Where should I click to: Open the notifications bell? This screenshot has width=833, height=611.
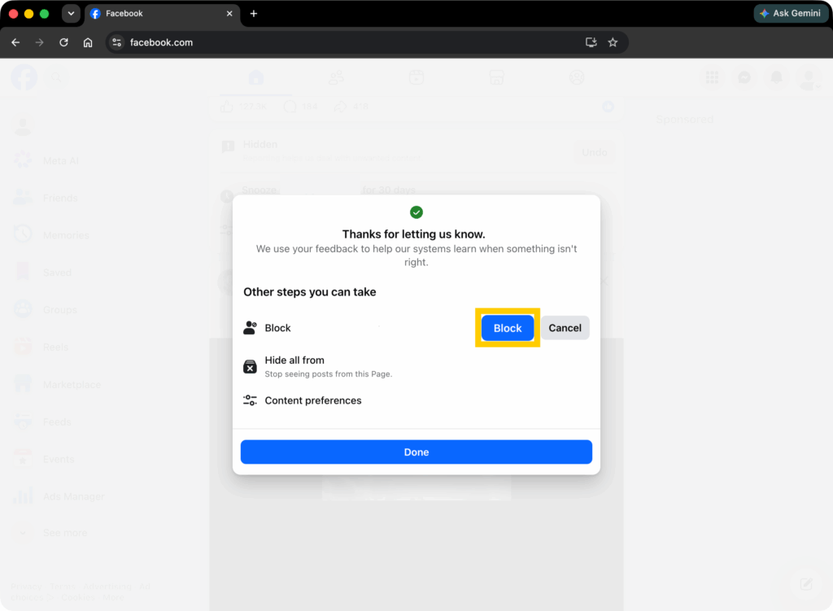pos(776,77)
